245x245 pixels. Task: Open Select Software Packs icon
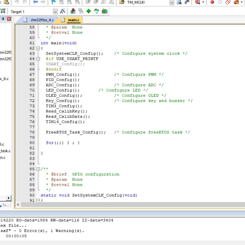[x=97, y=11]
